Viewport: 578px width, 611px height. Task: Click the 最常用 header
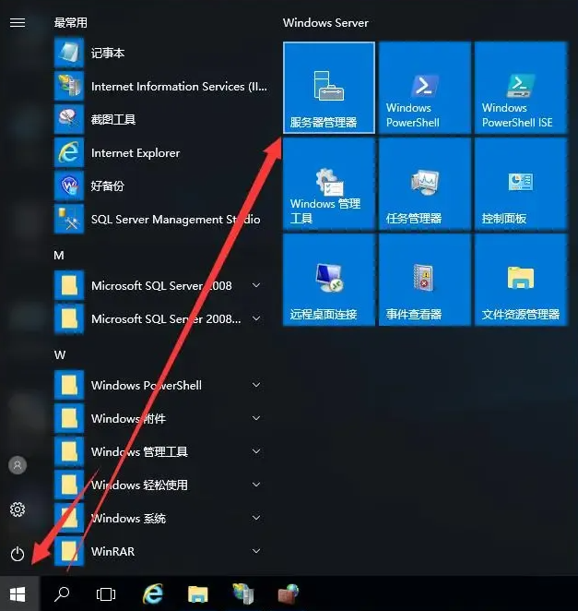pyautogui.click(x=70, y=22)
